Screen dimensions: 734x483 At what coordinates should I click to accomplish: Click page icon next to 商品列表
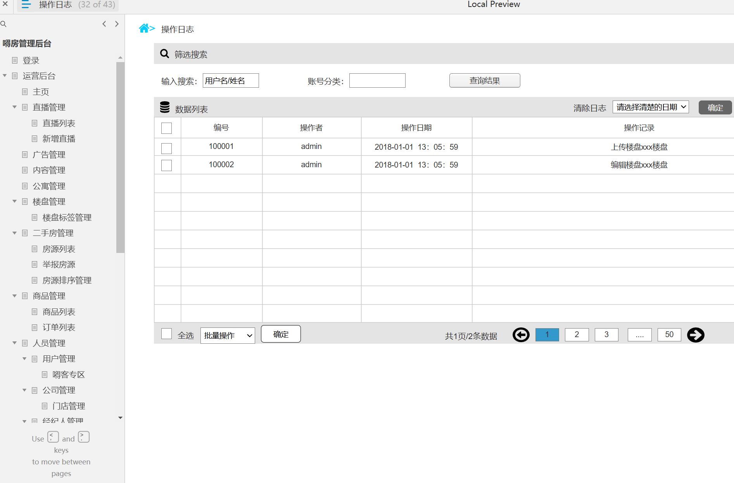point(35,312)
